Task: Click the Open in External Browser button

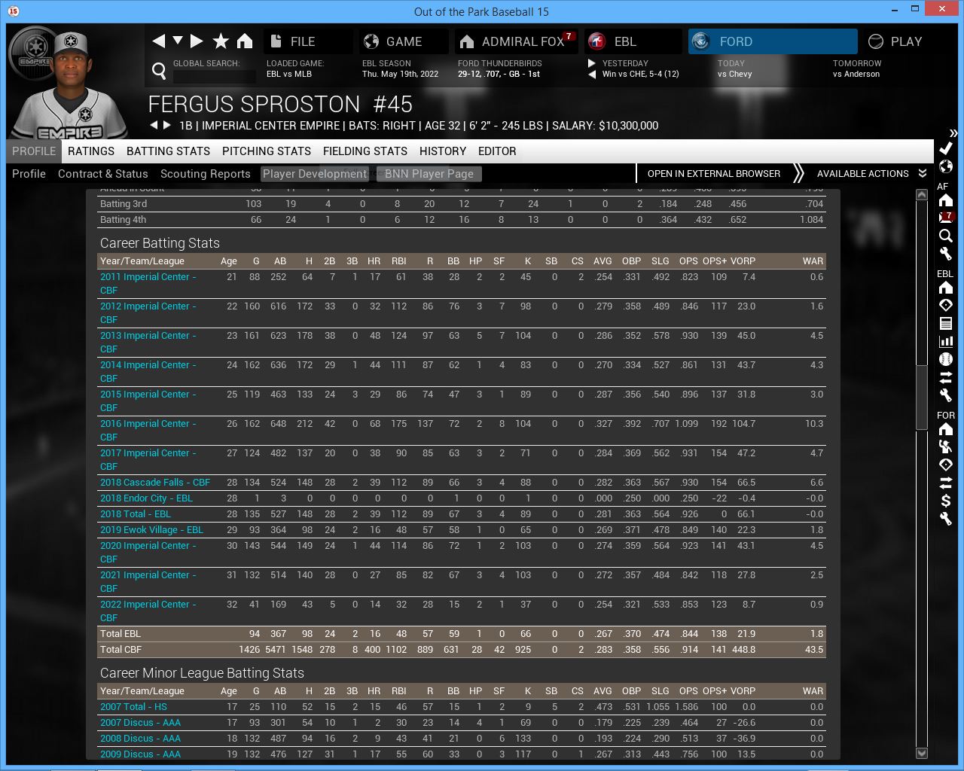Action: pyautogui.click(x=713, y=174)
